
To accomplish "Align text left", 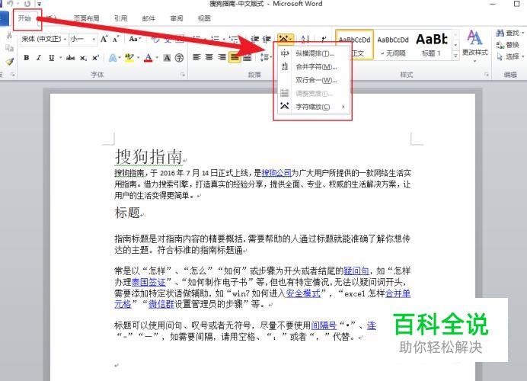I will (196, 57).
